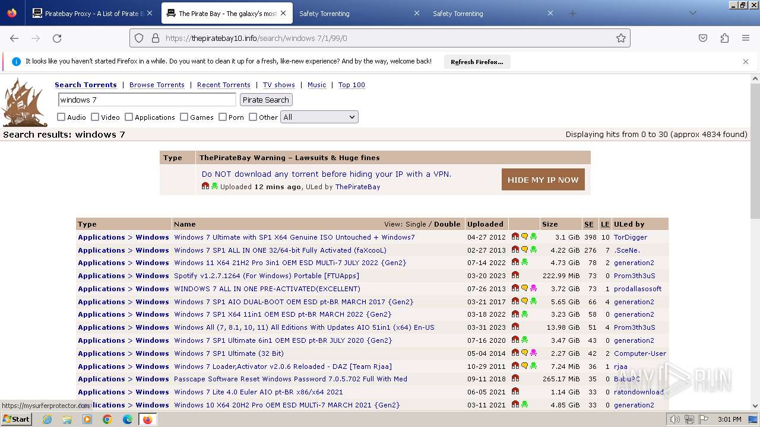Open the Windows Start menu
760x427 pixels.
pyautogui.click(x=16, y=419)
